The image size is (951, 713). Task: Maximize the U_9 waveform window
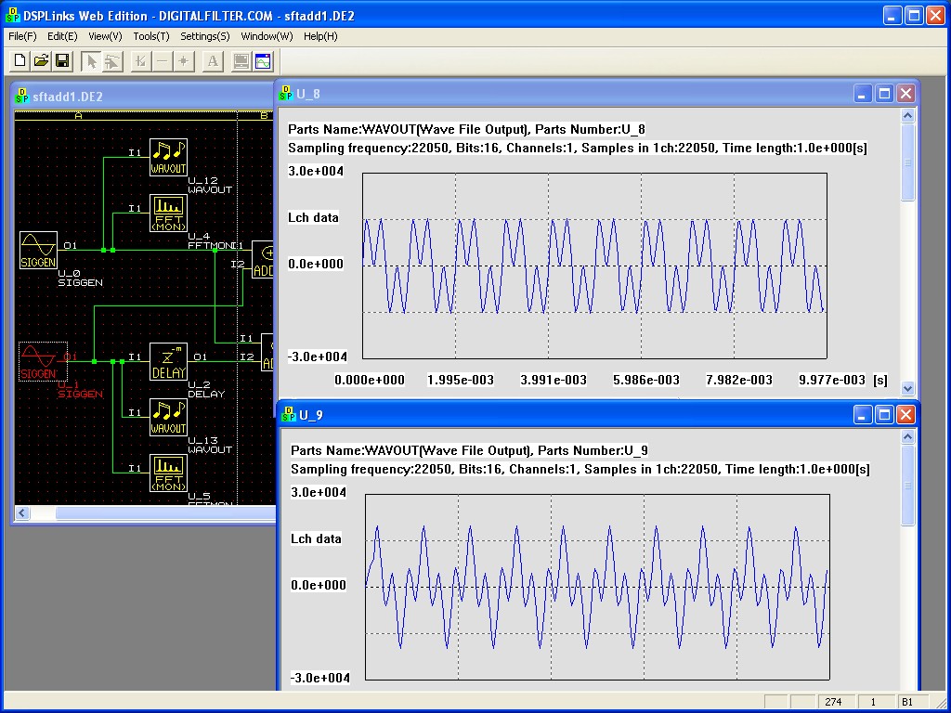(885, 414)
